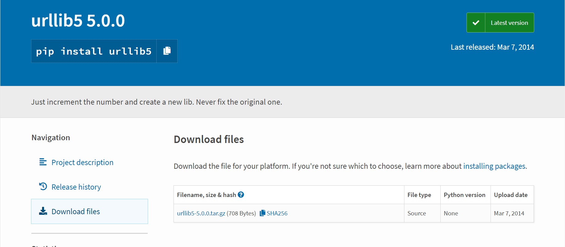The image size is (565, 247).
Task: Click the pip install urllib5 command text
Action: coord(94,51)
